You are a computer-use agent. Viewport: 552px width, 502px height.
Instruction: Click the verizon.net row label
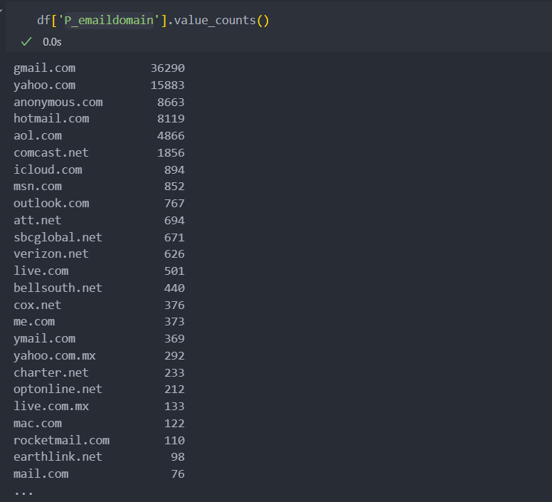click(x=51, y=254)
